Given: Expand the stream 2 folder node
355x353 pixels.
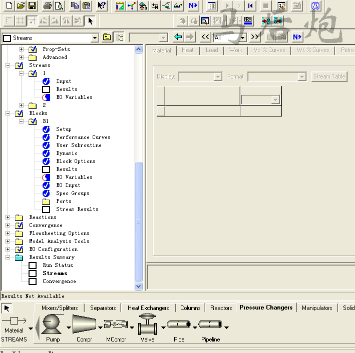Looking at the screenshot, I should [x=22, y=105].
